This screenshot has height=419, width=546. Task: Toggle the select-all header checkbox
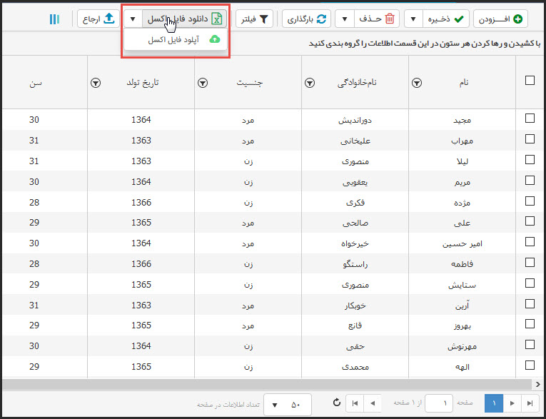(530, 81)
